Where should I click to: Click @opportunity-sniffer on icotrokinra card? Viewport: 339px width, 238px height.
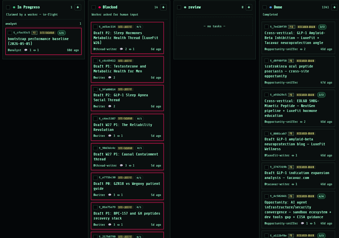[x=281, y=82]
